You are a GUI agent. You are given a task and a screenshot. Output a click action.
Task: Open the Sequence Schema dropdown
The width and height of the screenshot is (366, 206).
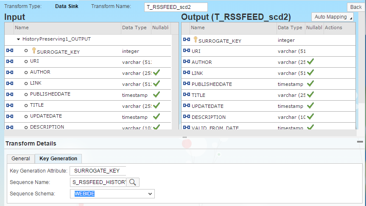coord(150,194)
